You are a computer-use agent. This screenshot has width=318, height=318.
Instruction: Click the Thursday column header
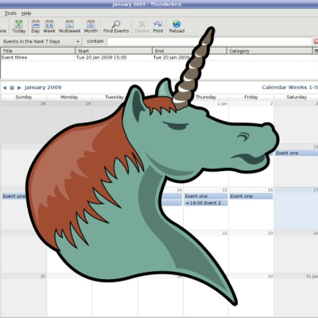coord(206,97)
